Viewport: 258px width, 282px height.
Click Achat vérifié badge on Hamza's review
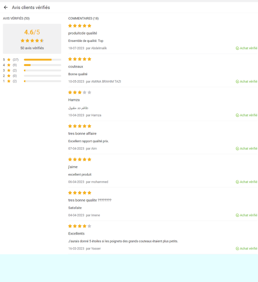tap(246, 115)
